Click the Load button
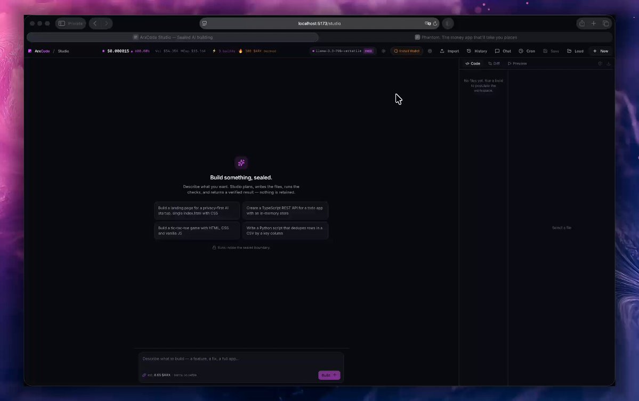This screenshot has height=401, width=639. 576,51
